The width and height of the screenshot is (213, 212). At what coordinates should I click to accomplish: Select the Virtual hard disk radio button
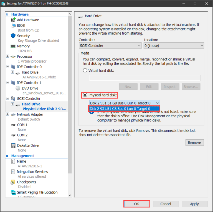tap(85, 70)
